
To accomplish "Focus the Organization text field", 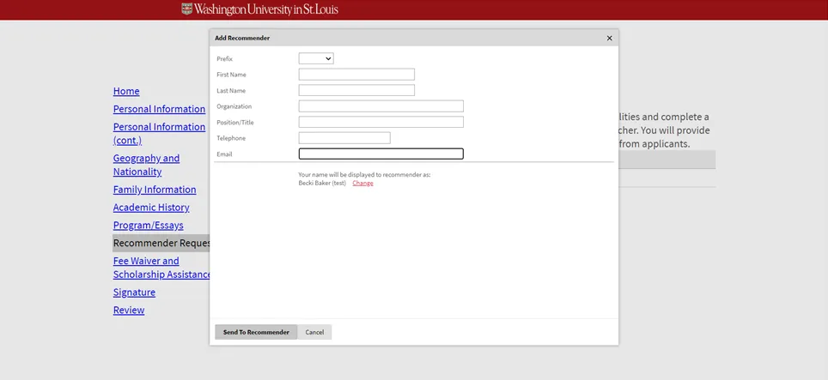I will pyautogui.click(x=381, y=106).
